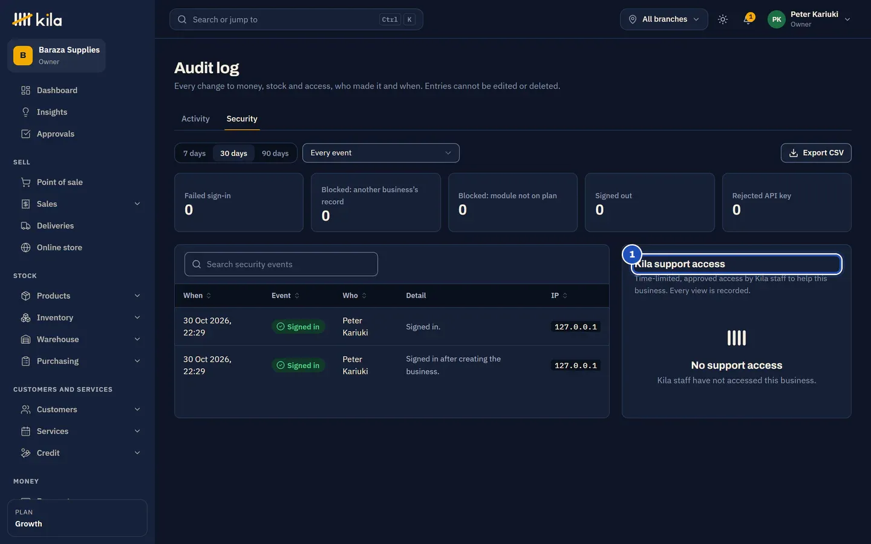Sort table by IP column

pyautogui.click(x=559, y=296)
